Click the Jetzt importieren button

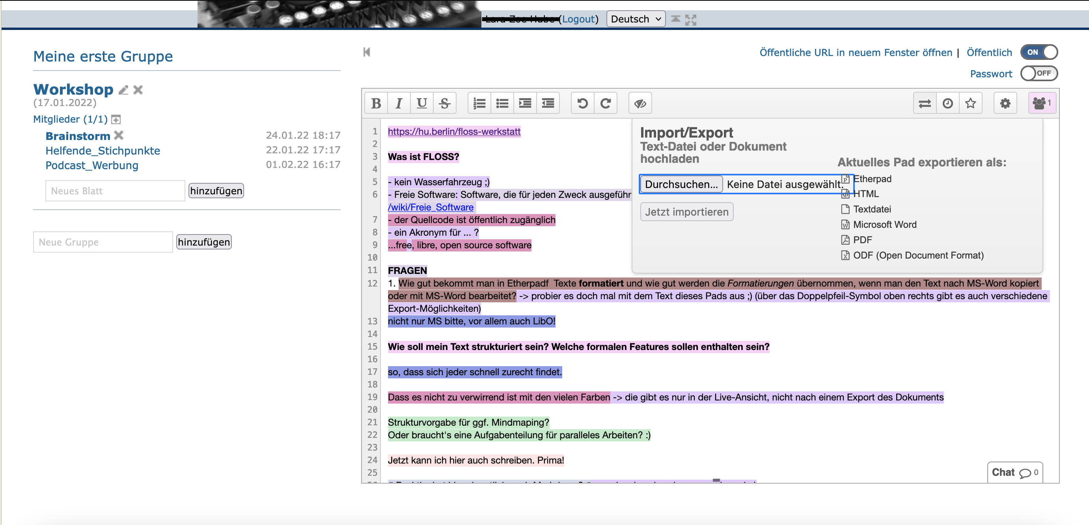point(686,212)
